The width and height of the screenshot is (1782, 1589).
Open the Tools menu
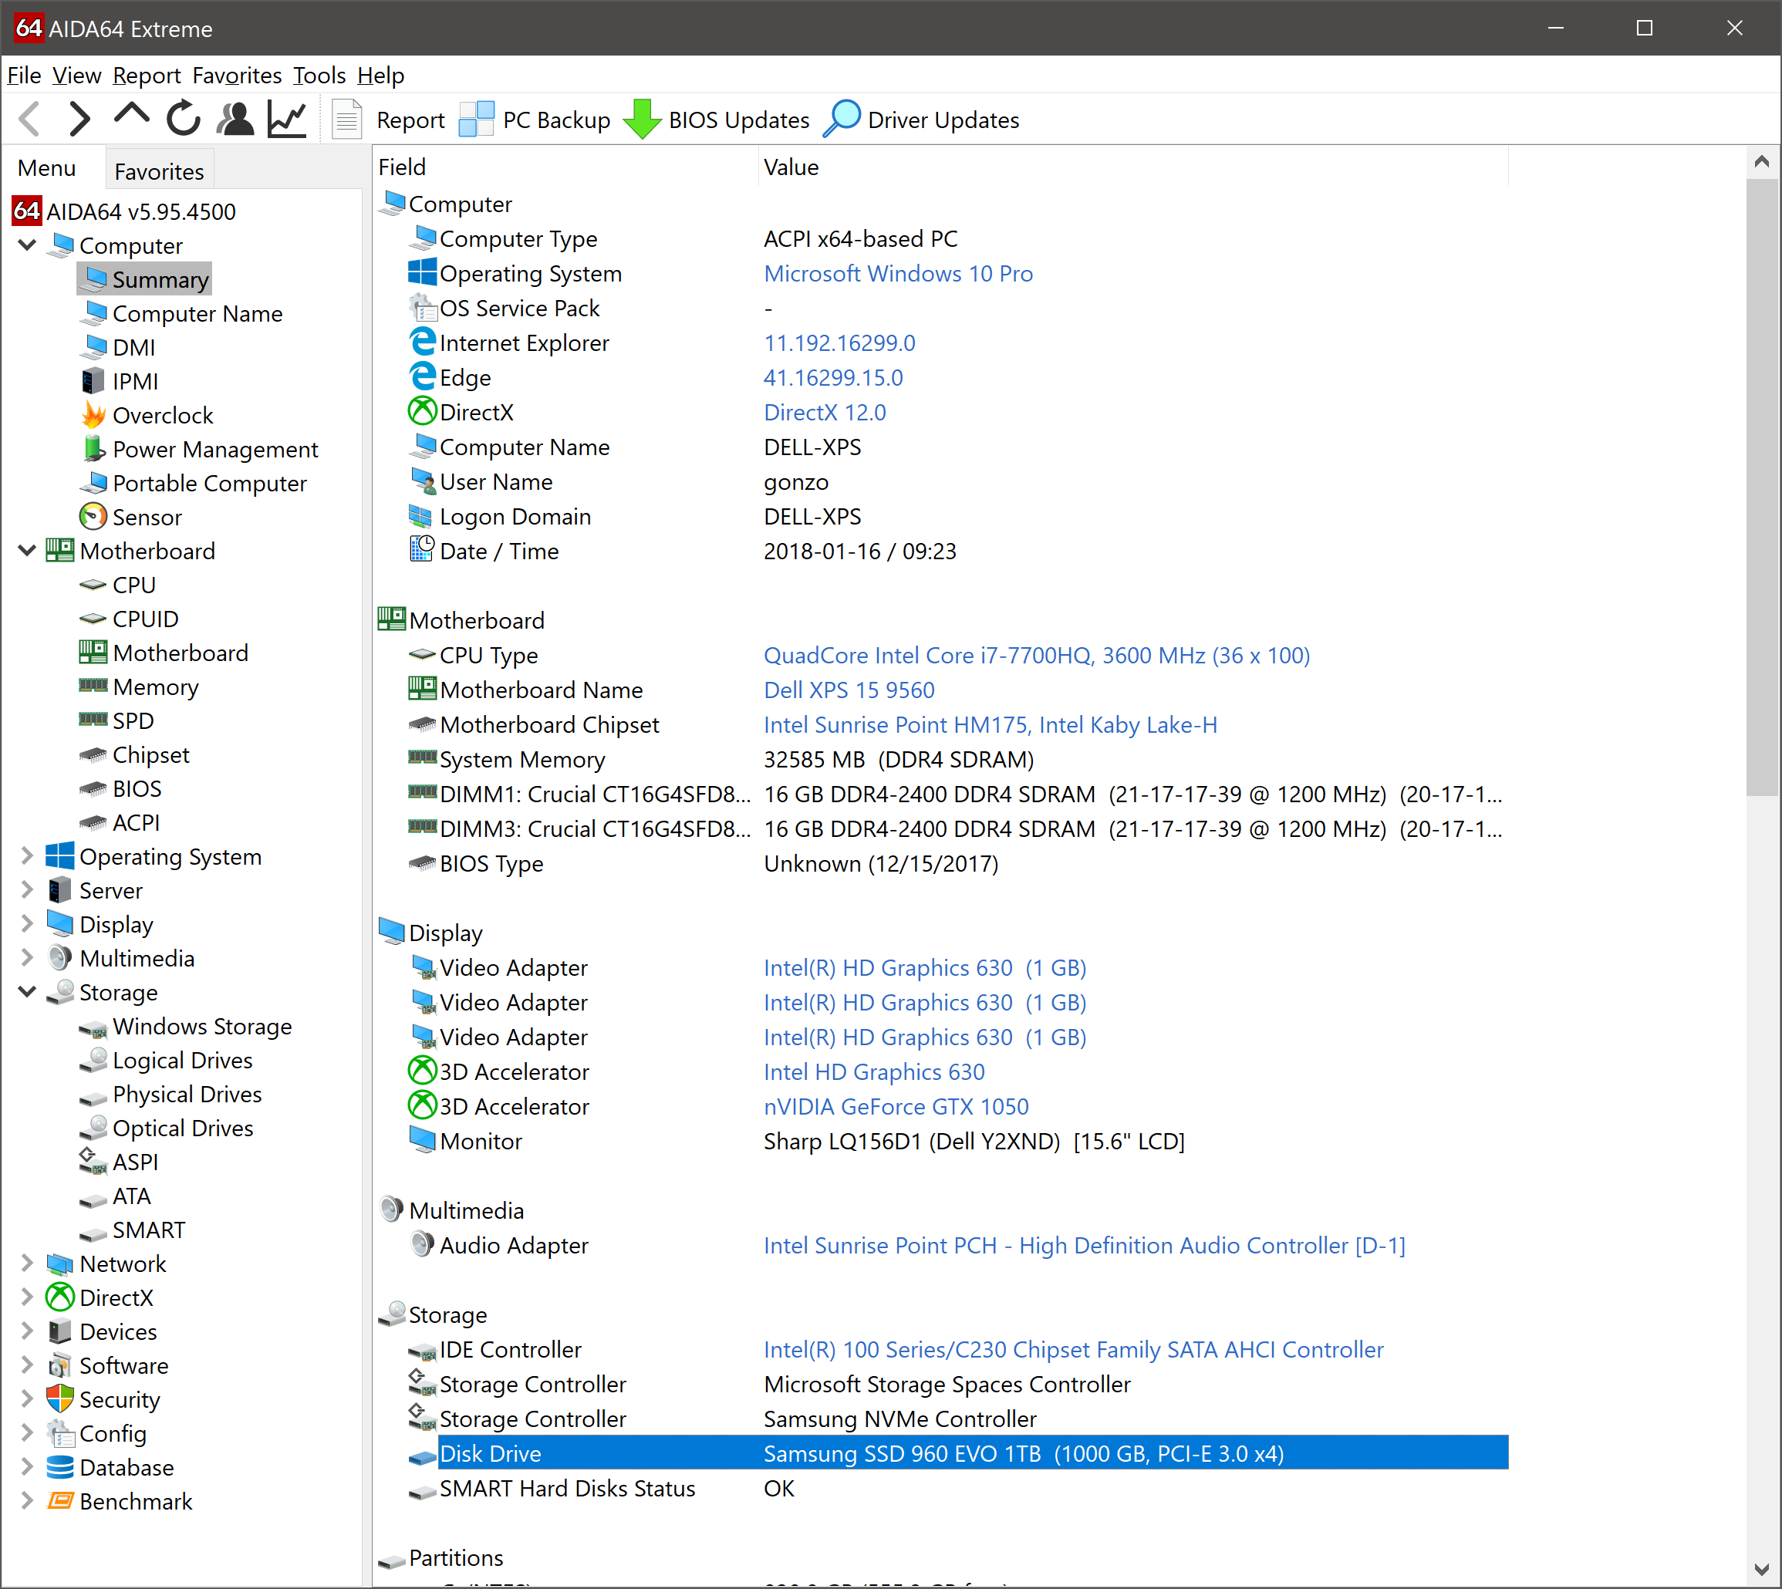tap(319, 76)
